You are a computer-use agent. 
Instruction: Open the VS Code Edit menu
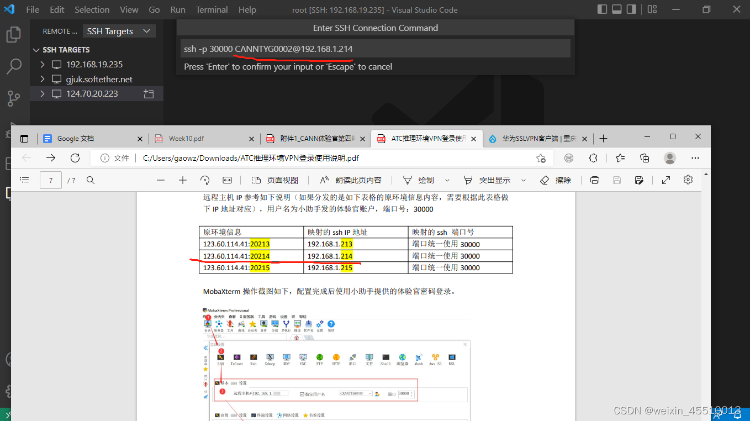57,10
